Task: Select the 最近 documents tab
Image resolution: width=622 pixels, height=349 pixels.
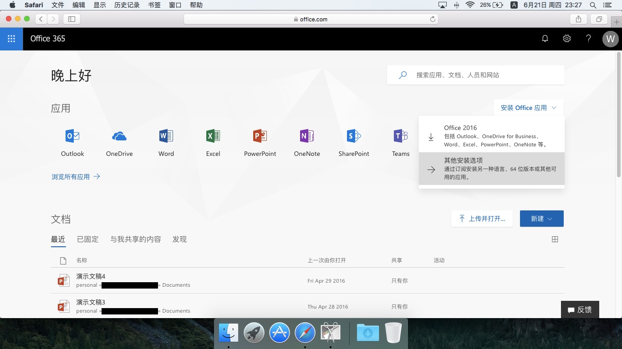Action: pos(58,239)
